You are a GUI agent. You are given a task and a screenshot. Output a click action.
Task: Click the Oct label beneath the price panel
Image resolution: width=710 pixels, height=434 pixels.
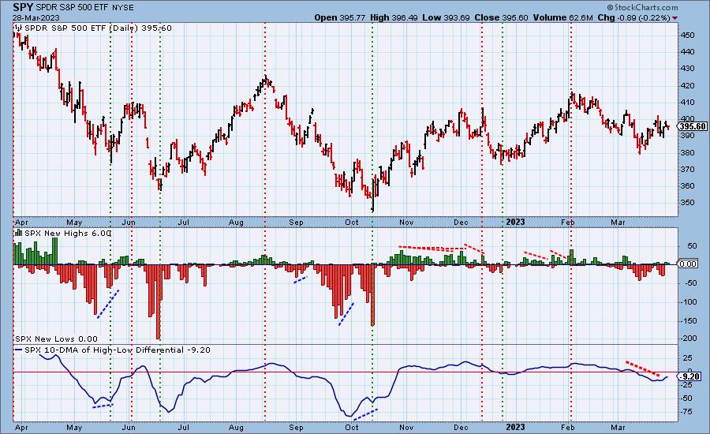click(351, 223)
